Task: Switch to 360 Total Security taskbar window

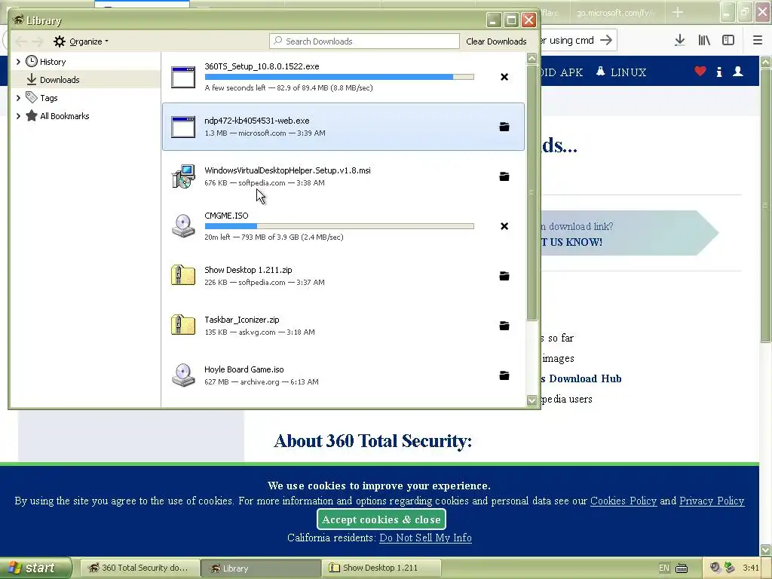Action: [x=139, y=568]
